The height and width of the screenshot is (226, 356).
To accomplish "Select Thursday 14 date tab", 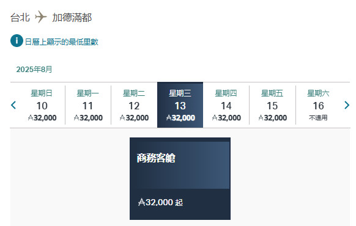I will 226,105.
